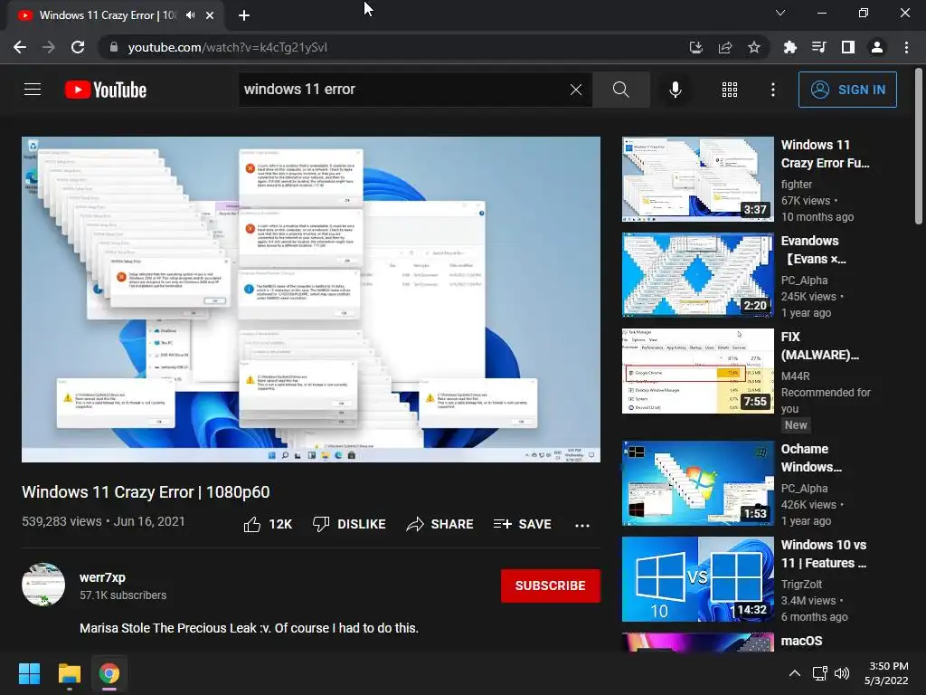
Task: Open Evandows video thumbnail
Action: tap(697, 275)
